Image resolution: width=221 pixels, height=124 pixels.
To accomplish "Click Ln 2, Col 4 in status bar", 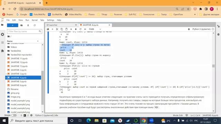I will pyautogui.click(x=195, y=115).
